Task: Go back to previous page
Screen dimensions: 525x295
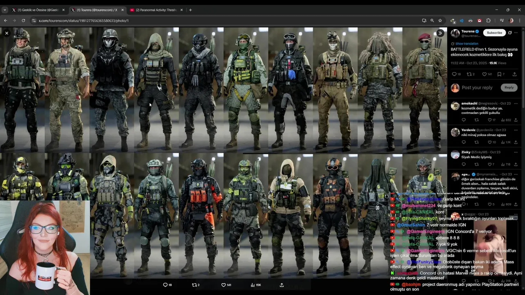Action: 5,20
